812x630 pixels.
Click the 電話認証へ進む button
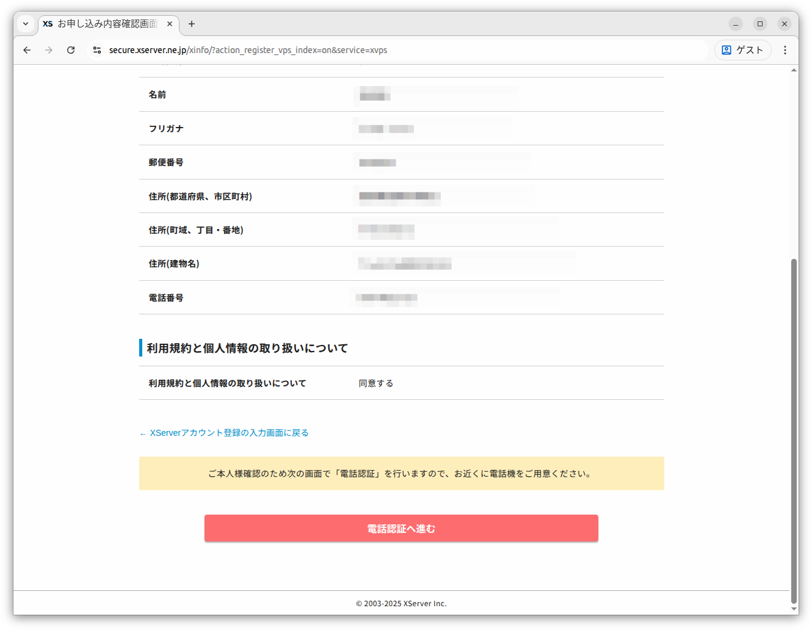[401, 527]
